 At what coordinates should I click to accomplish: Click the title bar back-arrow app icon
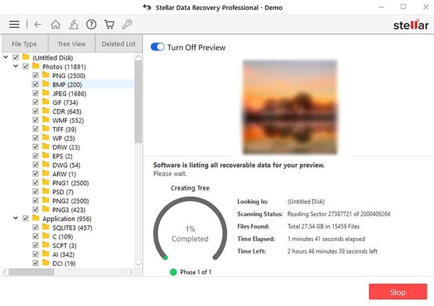(147, 7)
